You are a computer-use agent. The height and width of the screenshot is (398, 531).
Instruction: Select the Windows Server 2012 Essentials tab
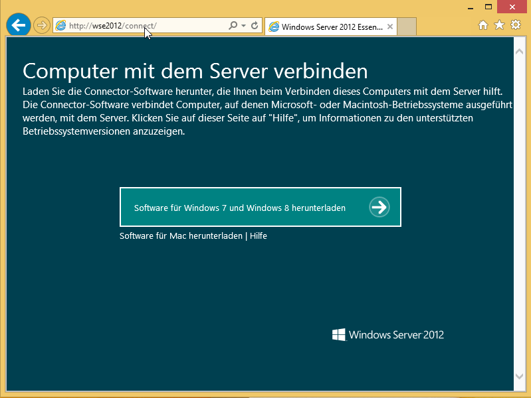[x=326, y=27]
